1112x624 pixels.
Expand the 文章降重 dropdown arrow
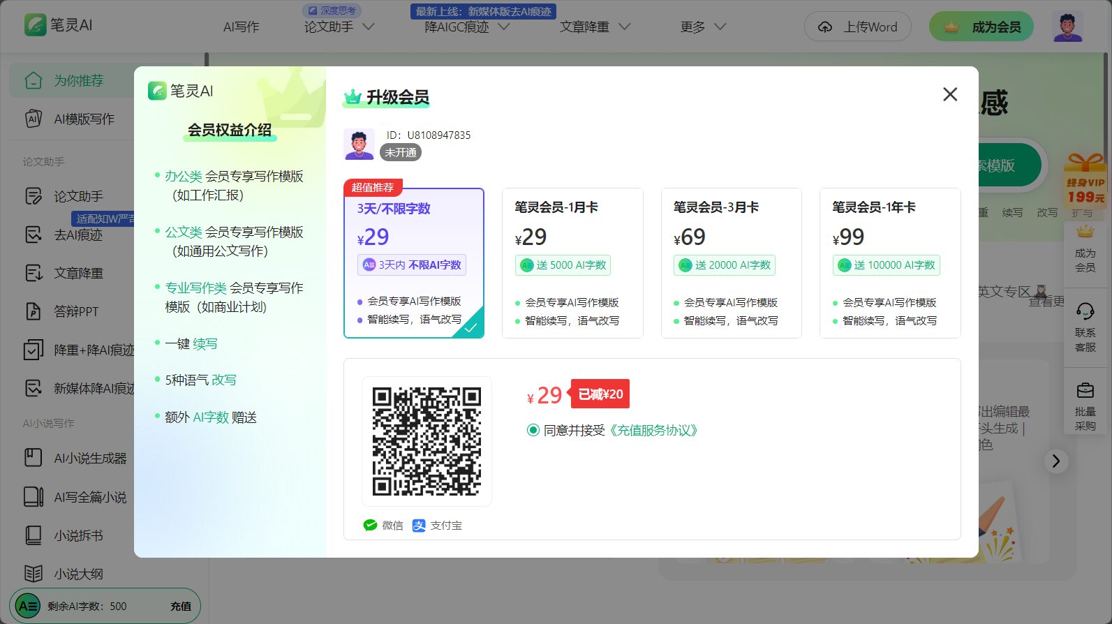coord(625,27)
